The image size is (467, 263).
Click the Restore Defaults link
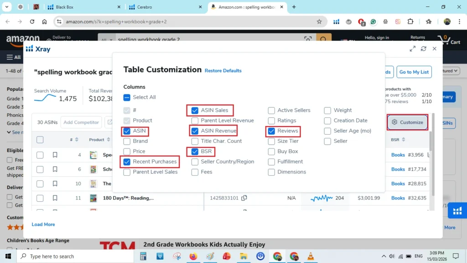point(223,70)
